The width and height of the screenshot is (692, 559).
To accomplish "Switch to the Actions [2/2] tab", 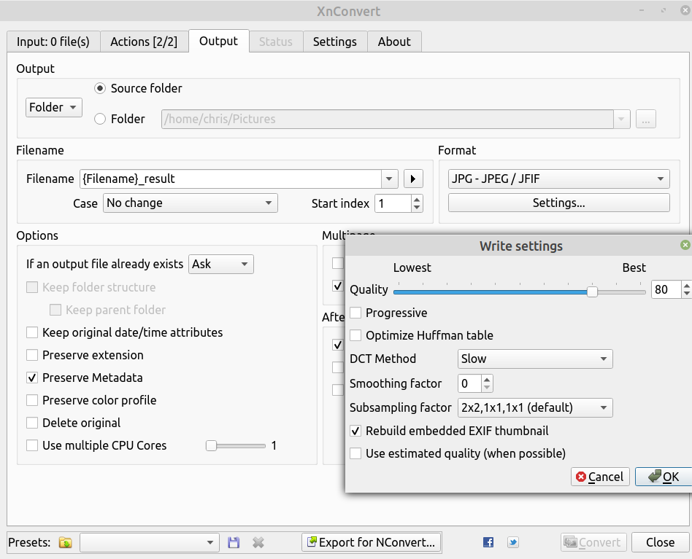I will click(x=144, y=42).
